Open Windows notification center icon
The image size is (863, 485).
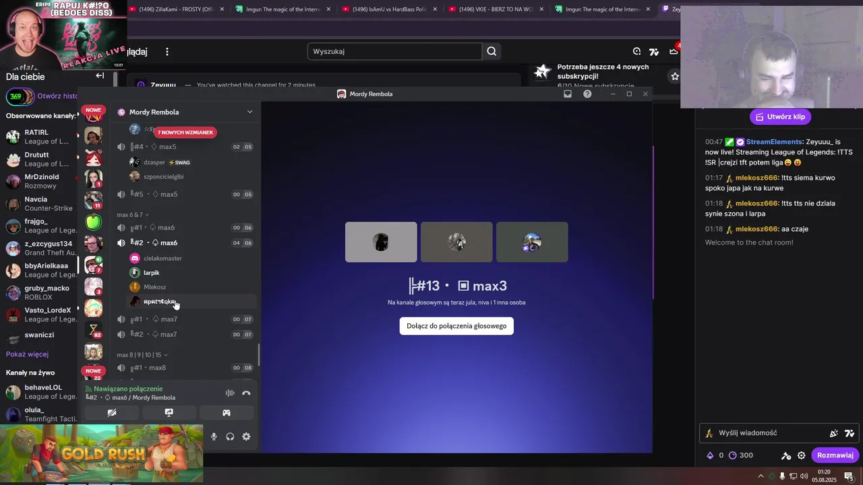pos(849,476)
